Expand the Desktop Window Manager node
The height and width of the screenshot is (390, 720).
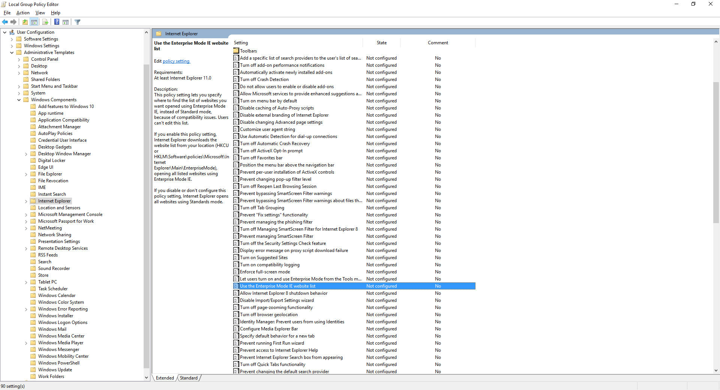(x=26, y=154)
